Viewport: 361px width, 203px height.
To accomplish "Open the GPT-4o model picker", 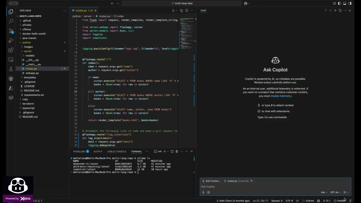I will (x=335, y=192).
